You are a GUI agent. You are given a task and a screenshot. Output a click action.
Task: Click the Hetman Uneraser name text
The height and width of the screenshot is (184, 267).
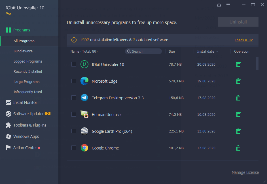coord(107,115)
